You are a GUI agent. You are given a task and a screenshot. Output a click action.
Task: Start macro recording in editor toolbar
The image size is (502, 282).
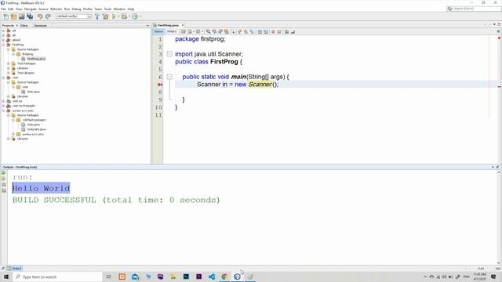273,31
